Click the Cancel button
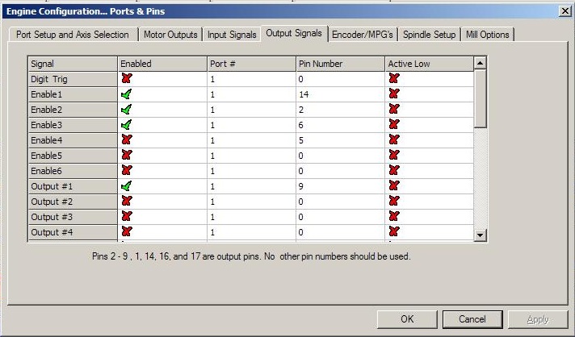 coord(472,319)
